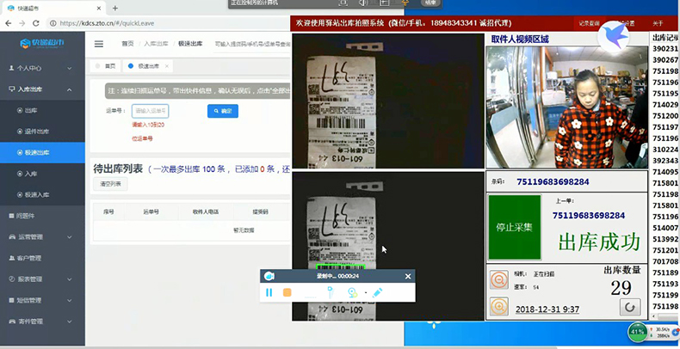Click the recorder camera logo icon
The height and width of the screenshot is (349, 680).
coord(269,276)
